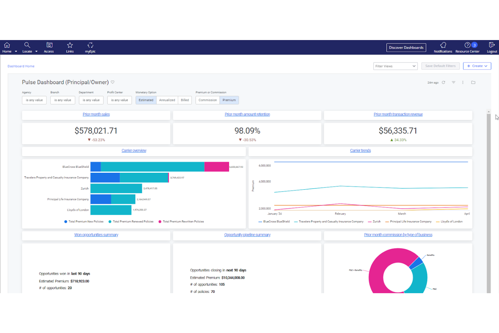Click pink rewritten segment of BlueCross bar
This screenshot has width=499, height=333.
(216, 167)
